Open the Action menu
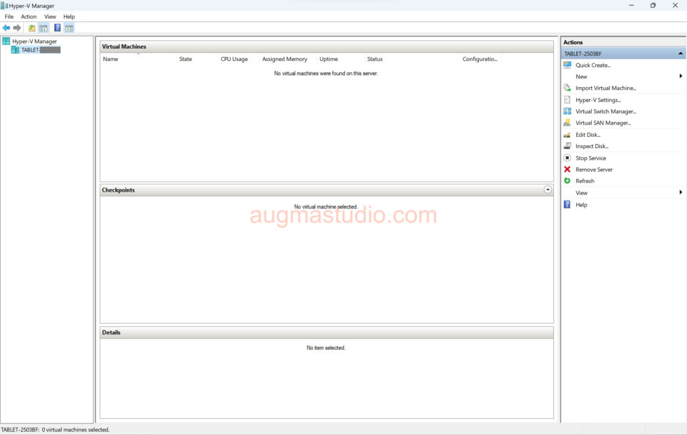Viewport: 687px width, 435px height. (x=29, y=17)
